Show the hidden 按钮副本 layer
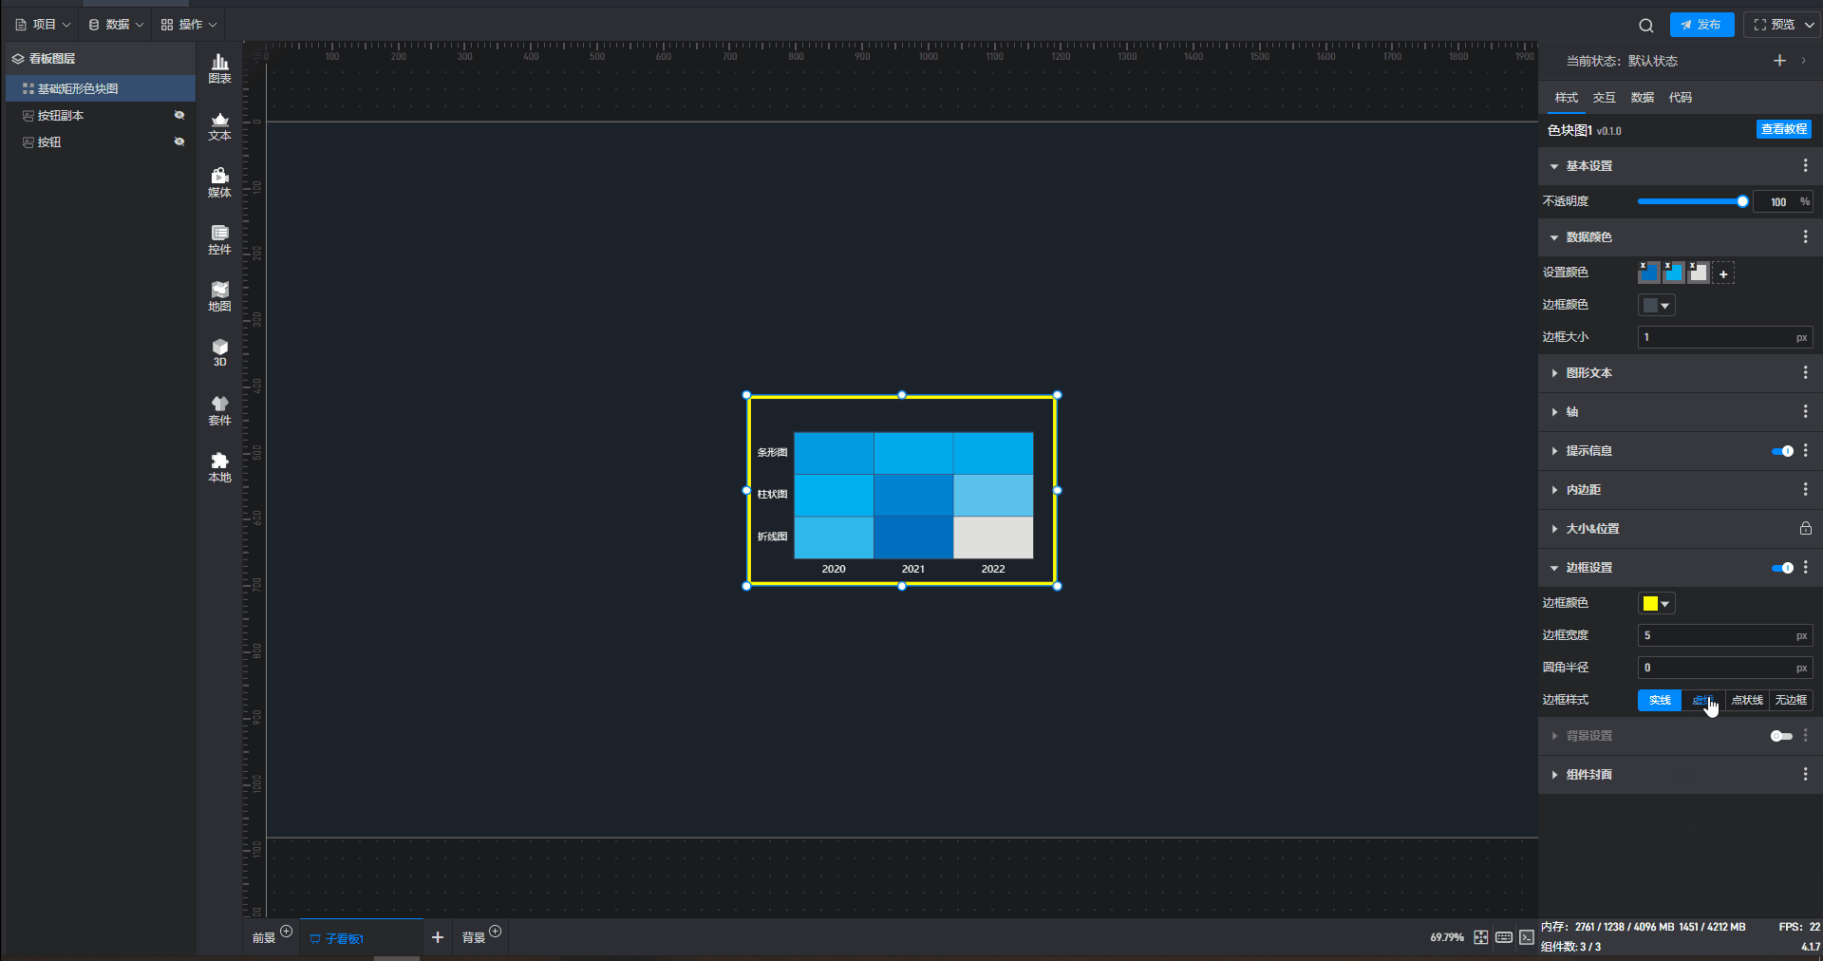 coord(179,116)
